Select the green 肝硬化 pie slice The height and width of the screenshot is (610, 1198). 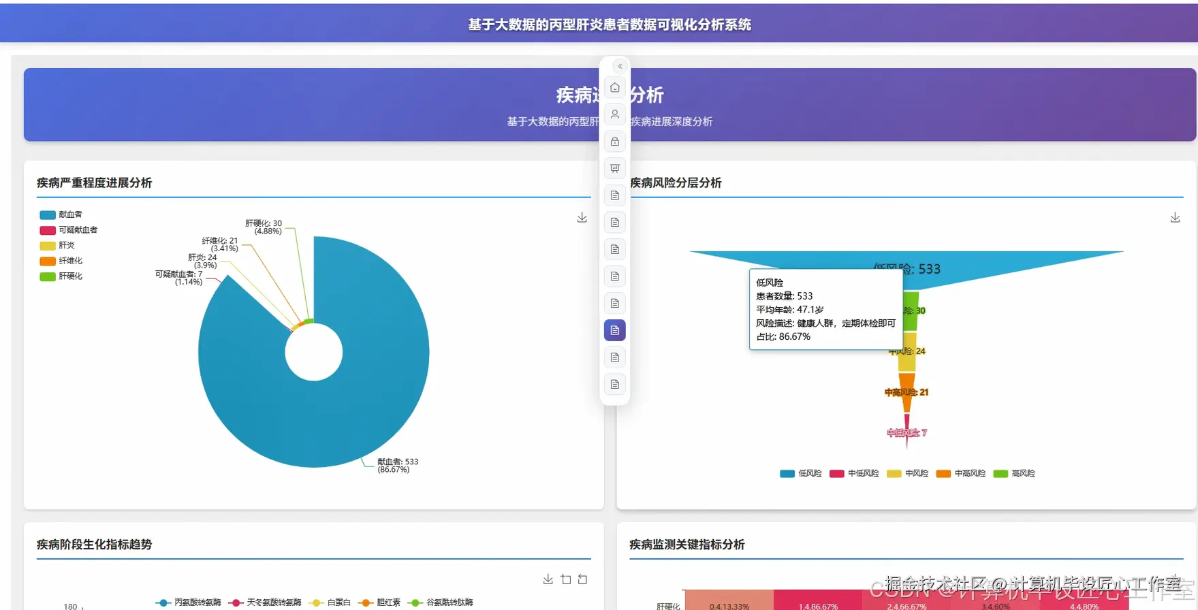click(x=310, y=321)
